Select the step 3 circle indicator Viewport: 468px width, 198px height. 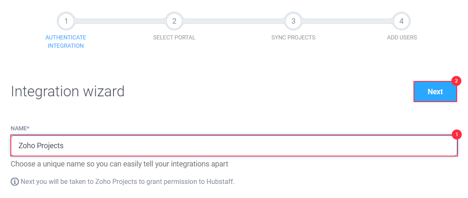click(293, 21)
